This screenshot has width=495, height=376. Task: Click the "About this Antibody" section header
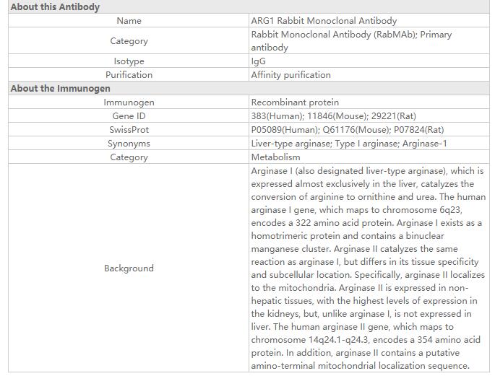(x=55, y=7)
